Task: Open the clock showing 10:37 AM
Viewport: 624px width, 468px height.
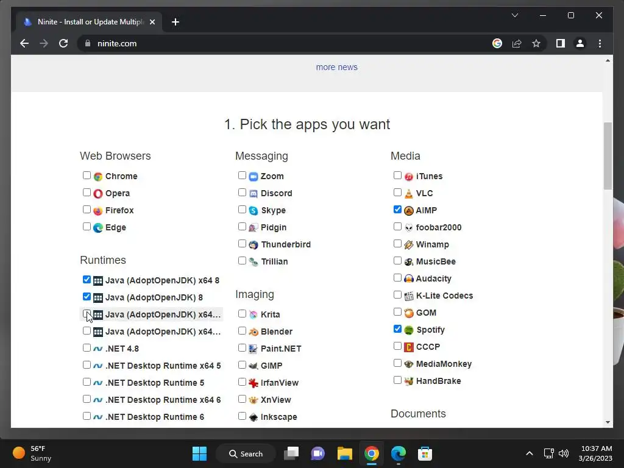Action: pos(595,453)
